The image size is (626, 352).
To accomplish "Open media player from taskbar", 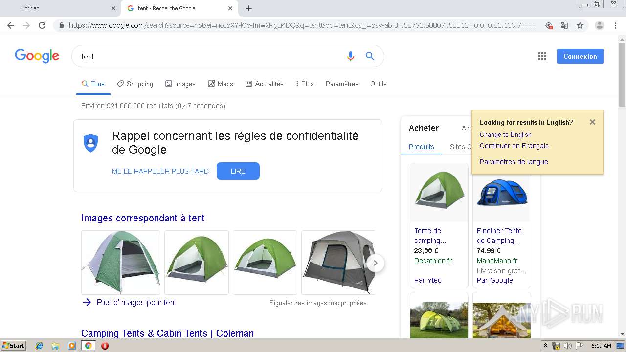I will (x=72, y=346).
